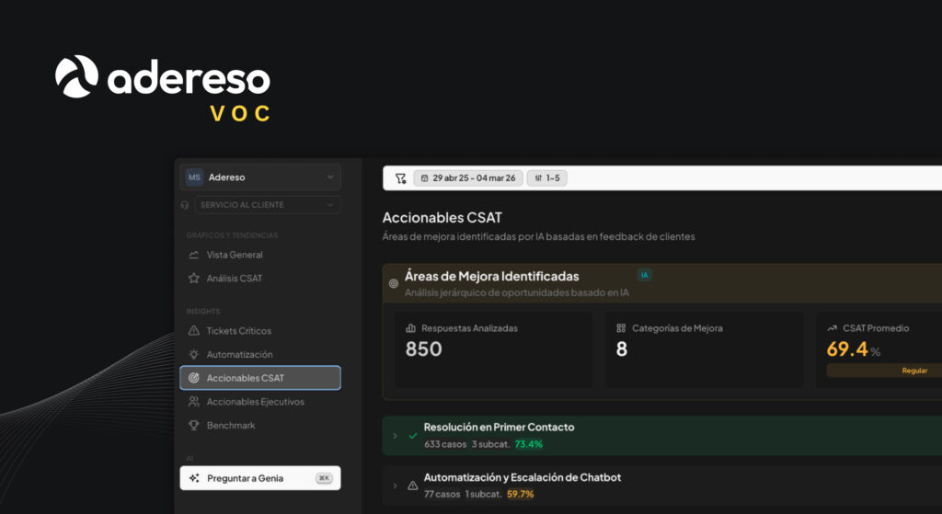Screen dimensions: 942x514
Task: Click the warning triangle icon for Tickets Críticos
Action: 193,331
